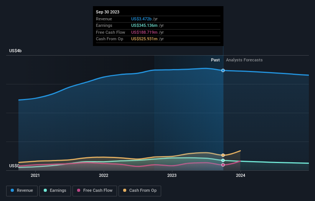
Task: Select the Free Cash Flow data point marker
Action: [223, 165]
